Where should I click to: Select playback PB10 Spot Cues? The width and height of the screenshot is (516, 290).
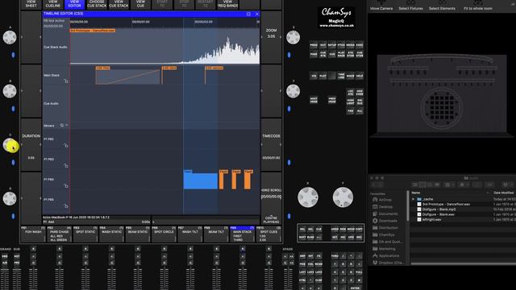tap(268, 234)
